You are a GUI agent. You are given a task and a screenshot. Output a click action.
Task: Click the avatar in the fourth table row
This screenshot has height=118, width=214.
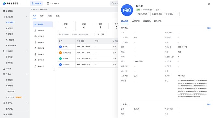(x=60, y=64)
